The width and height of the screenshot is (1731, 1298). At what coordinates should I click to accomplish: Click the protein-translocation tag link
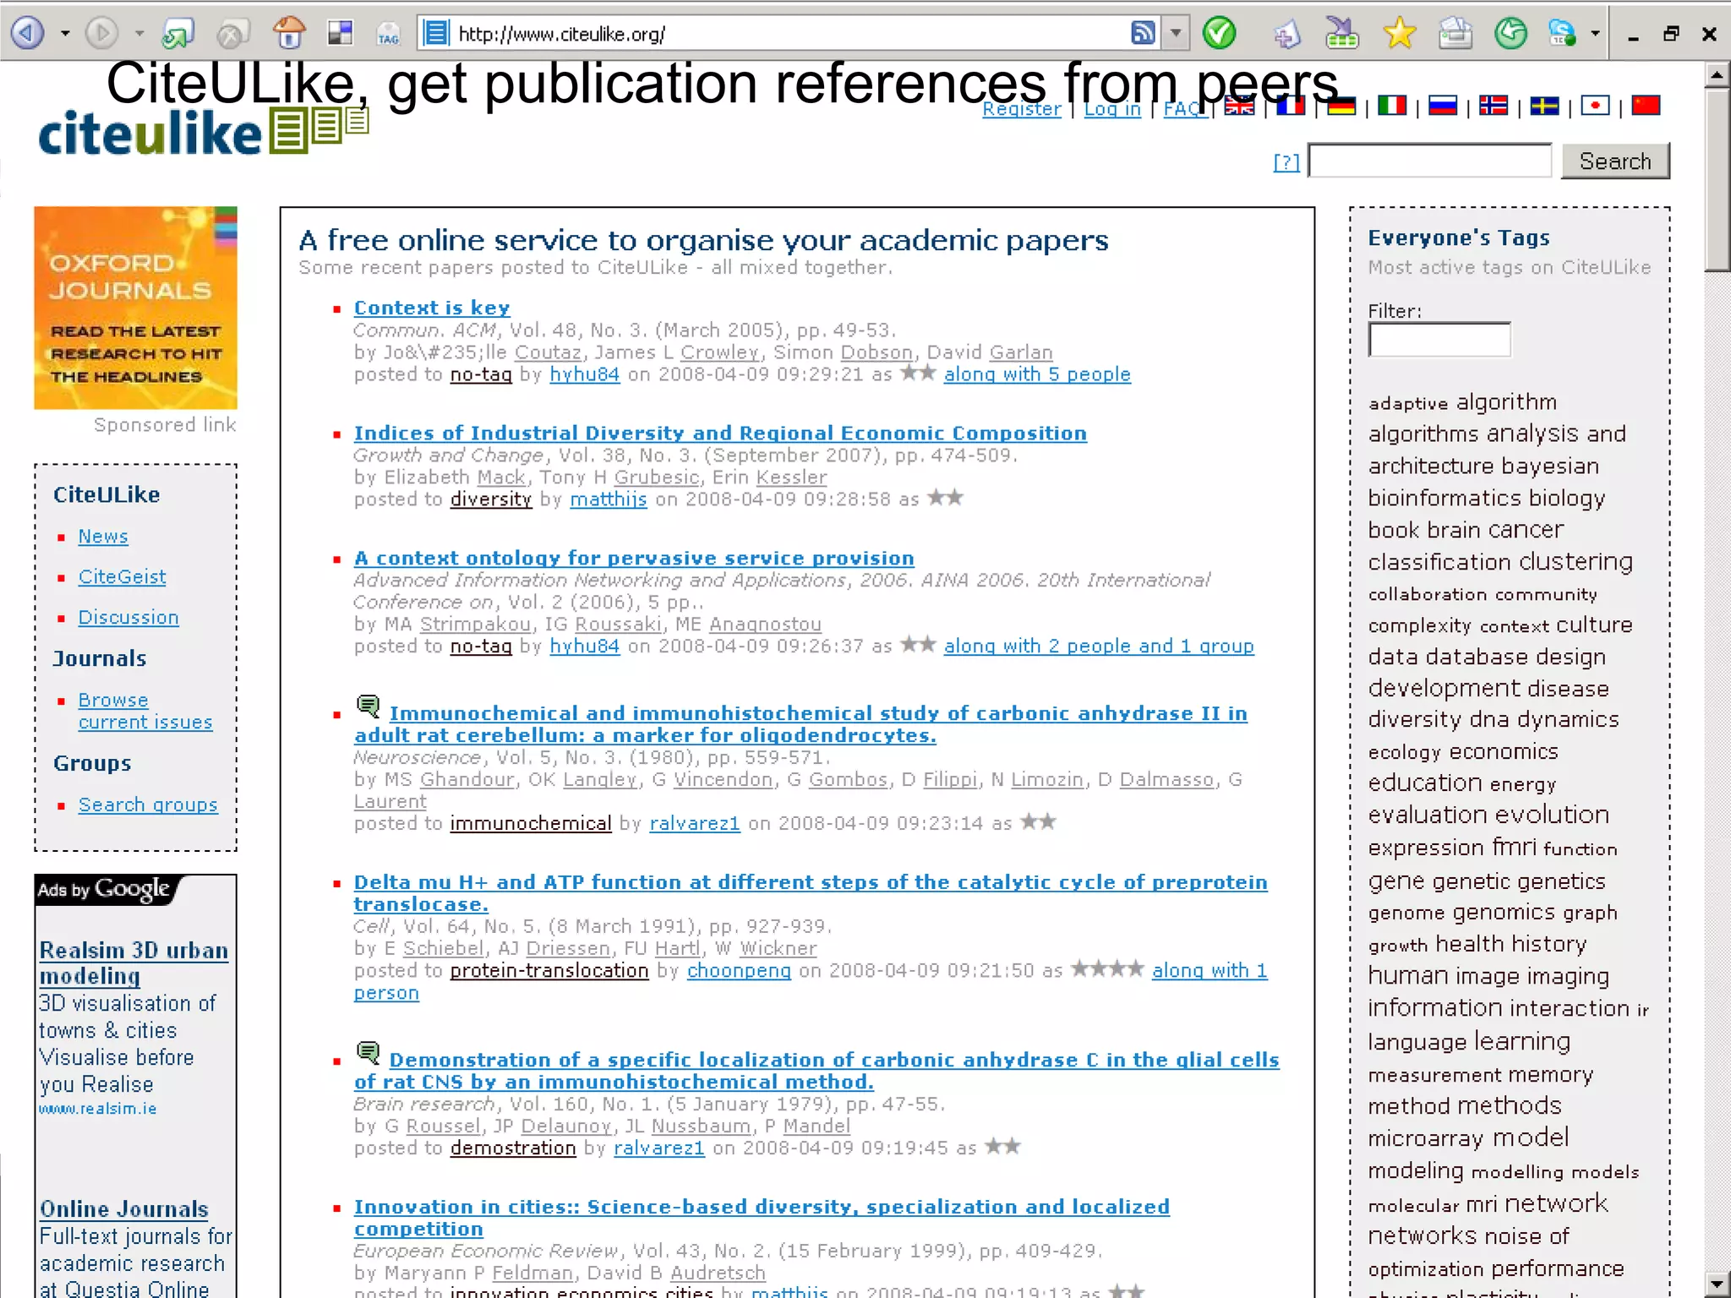tap(549, 971)
